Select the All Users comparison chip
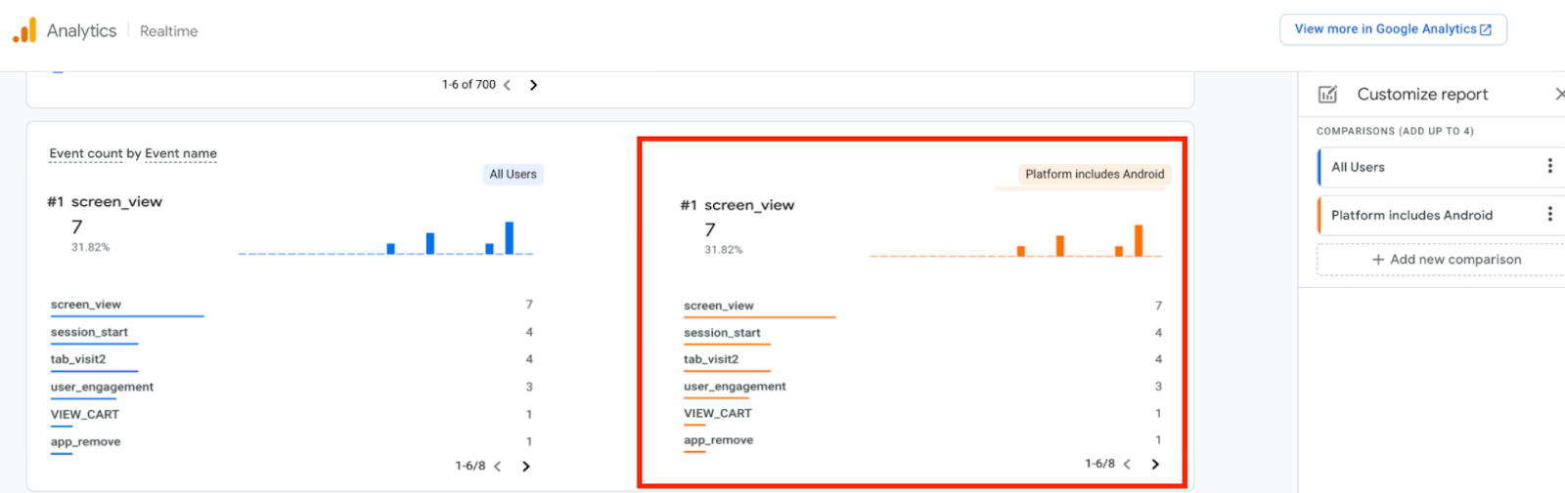The image size is (1565, 493). point(513,174)
